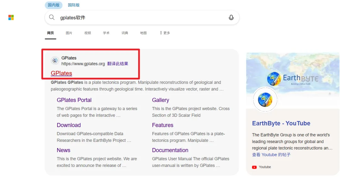Click 'Features of GPlates' snippet text

tap(189, 137)
